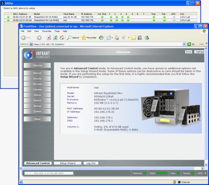Click the Refresh icon in the IE toolbar
The height and width of the screenshot is (185, 209).
[x=55, y=38]
